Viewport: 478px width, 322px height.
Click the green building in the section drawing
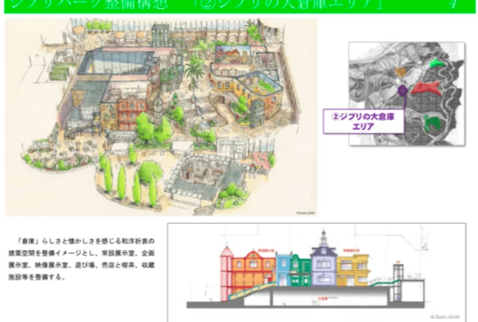[300, 270]
